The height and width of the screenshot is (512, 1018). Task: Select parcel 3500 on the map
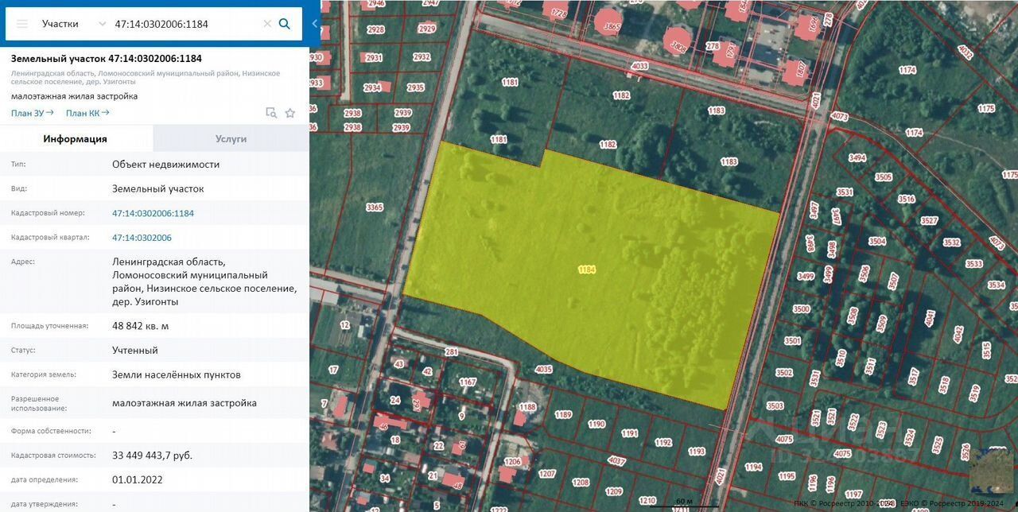[801, 309]
